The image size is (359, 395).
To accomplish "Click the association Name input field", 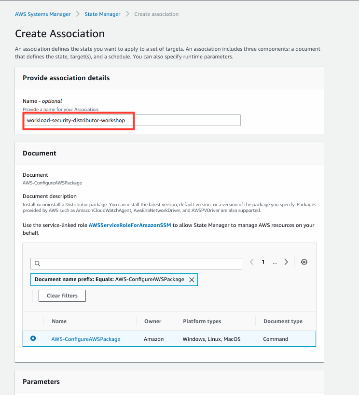I will point(132,120).
